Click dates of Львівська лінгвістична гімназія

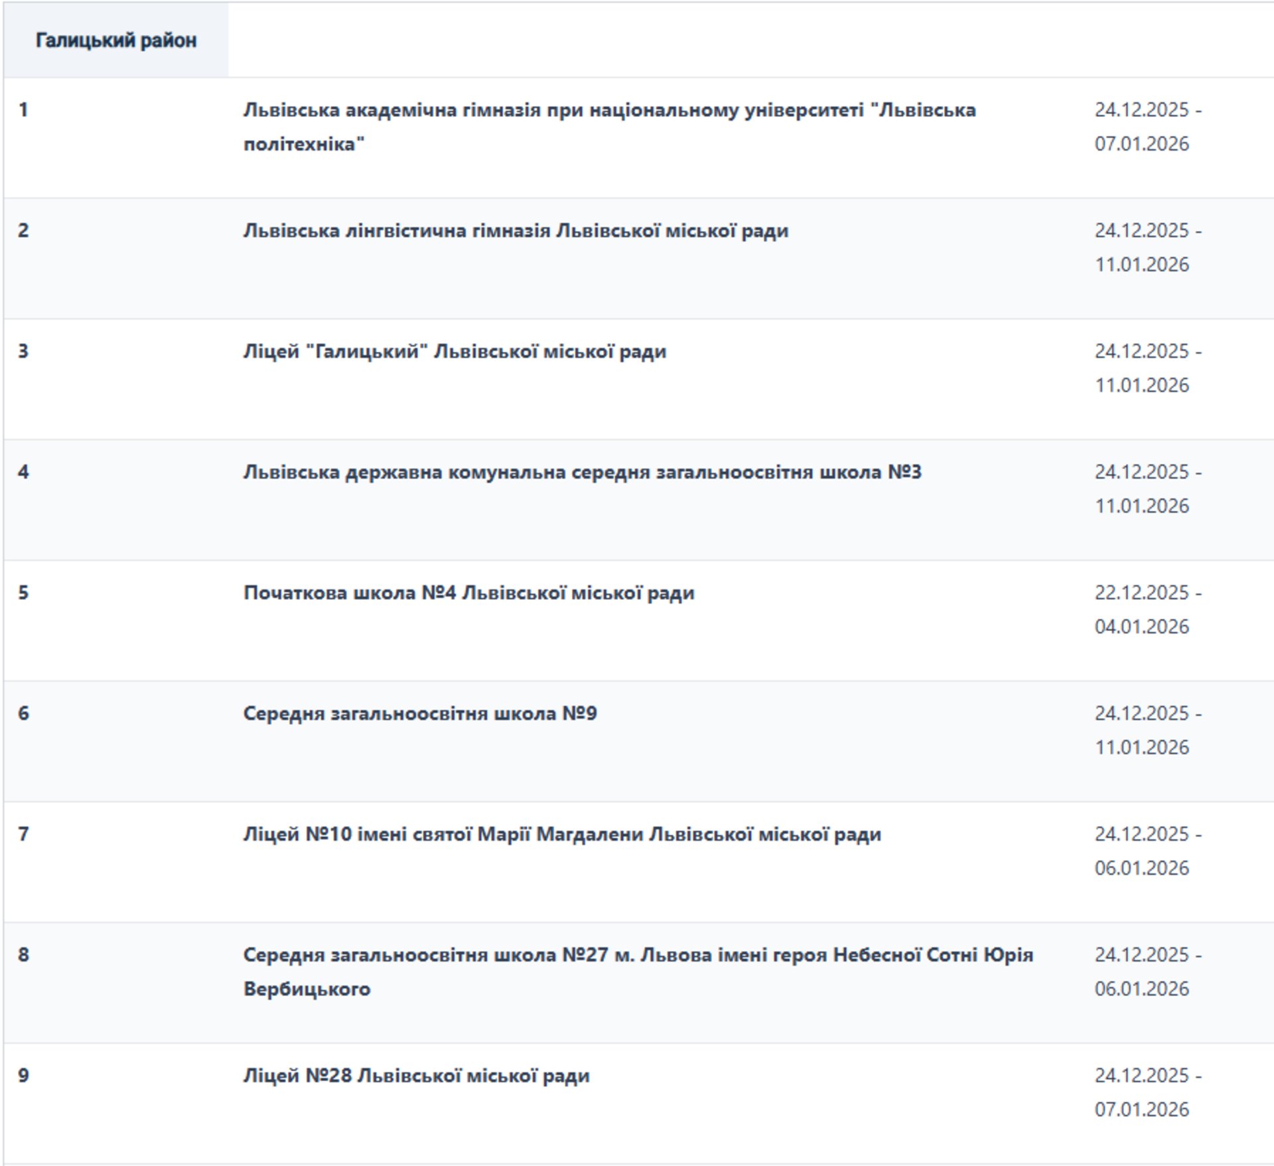coord(1147,248)
